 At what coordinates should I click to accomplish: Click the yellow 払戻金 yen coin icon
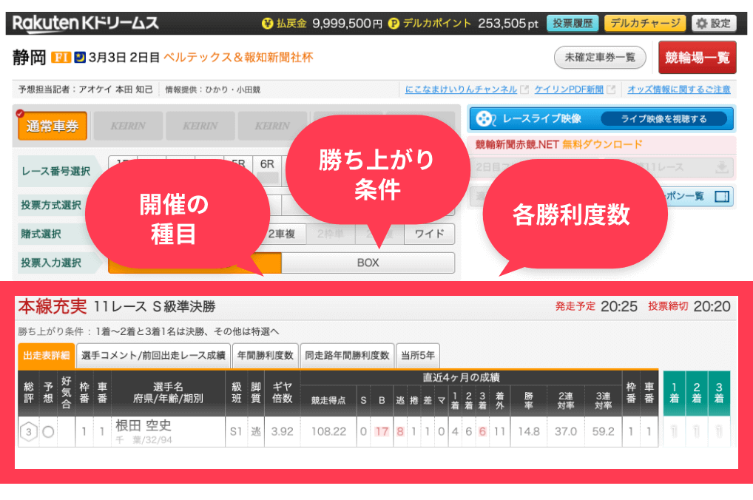(268, 23)
